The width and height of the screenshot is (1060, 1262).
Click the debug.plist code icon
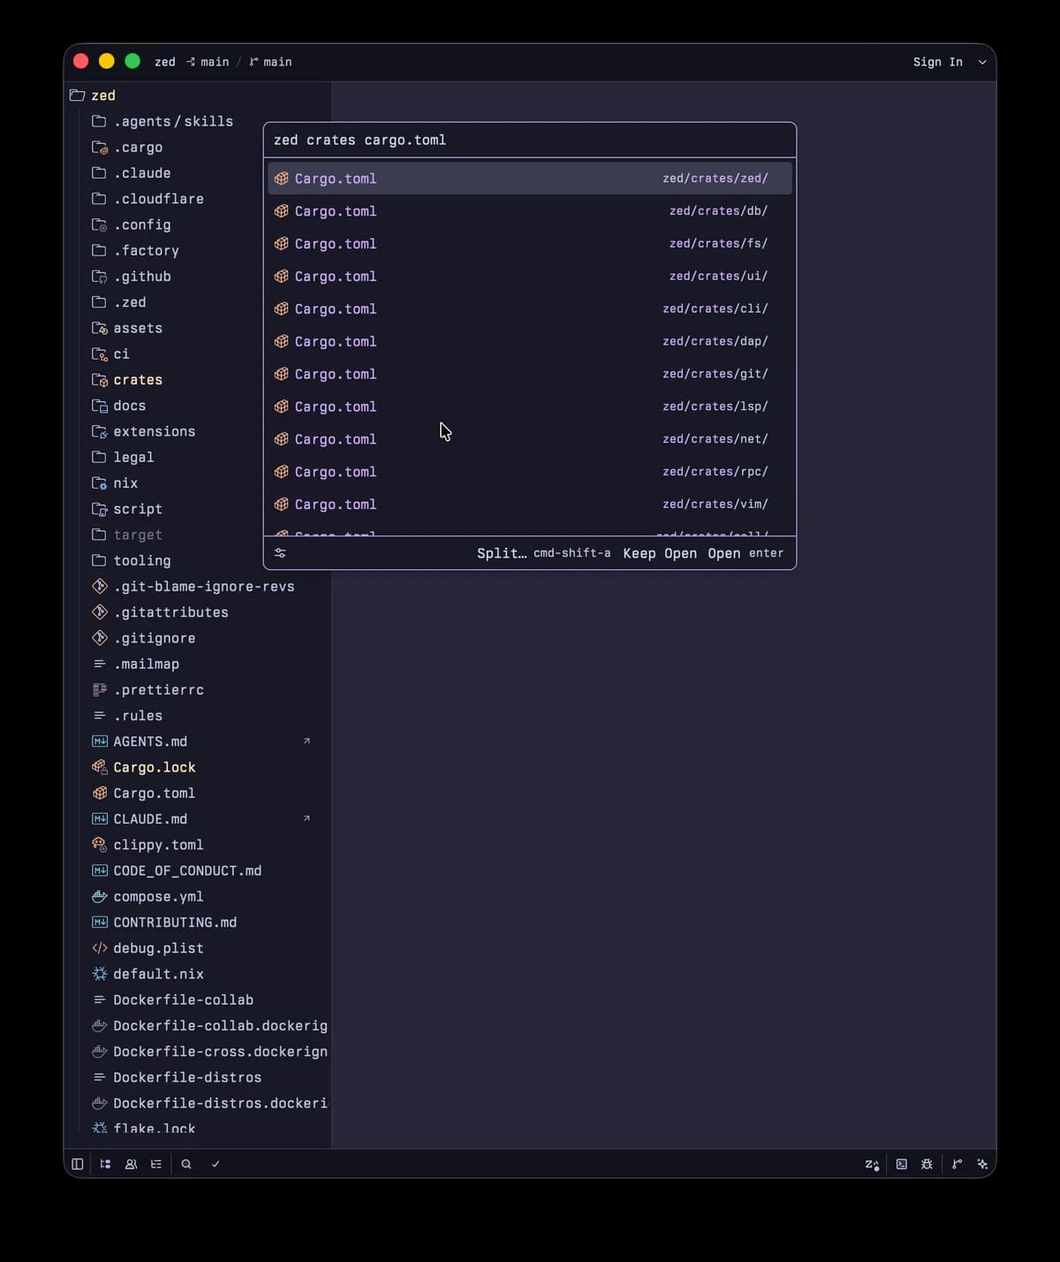pos(100,948)
